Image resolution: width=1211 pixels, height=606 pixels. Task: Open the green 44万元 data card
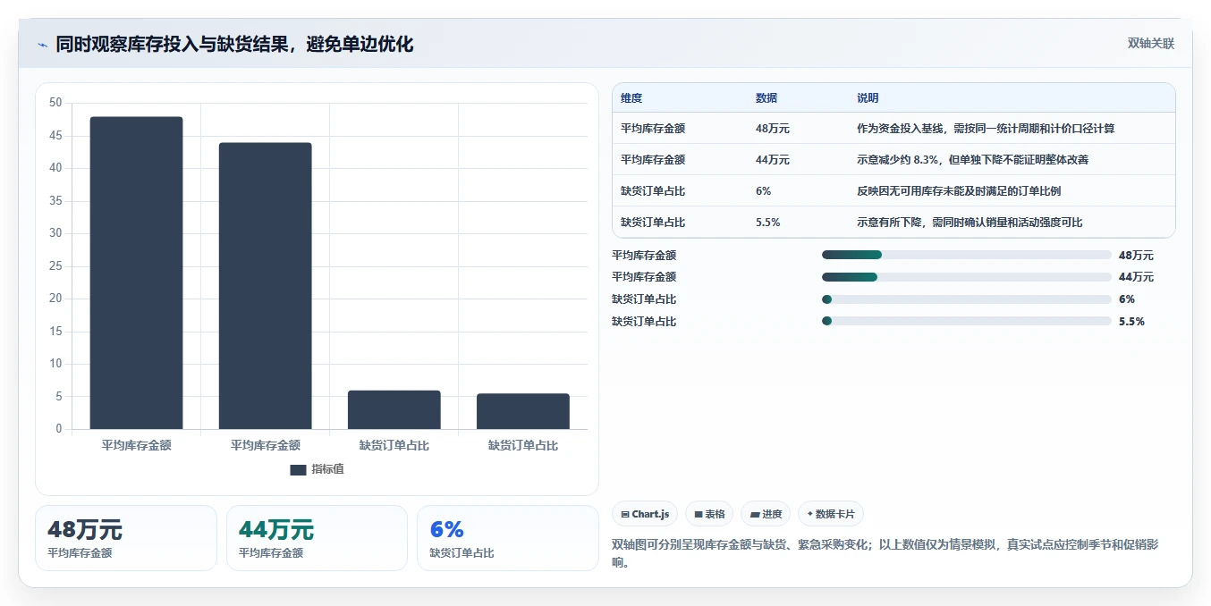[317, 538]
